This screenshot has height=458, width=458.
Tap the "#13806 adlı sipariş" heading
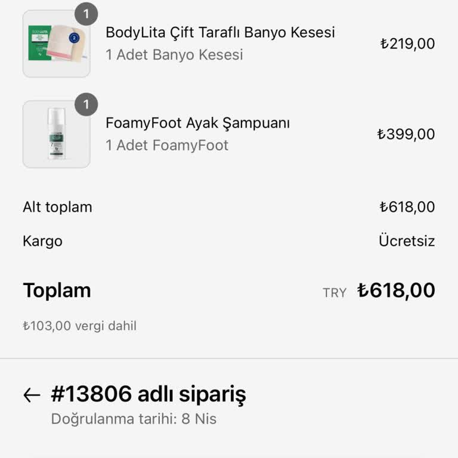[x=148, y=394]
